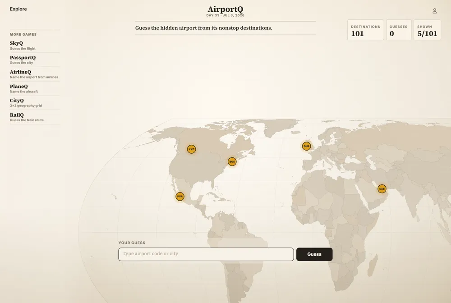
Task: Click the 'MORE GAMES' heading
Action: click(x=23, y=34)
